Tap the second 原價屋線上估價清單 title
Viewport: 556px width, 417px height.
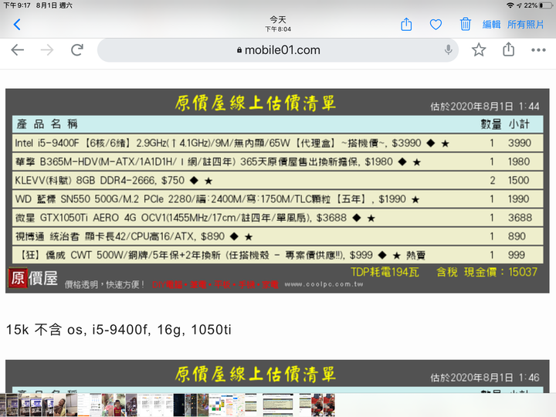click(255, 375)
